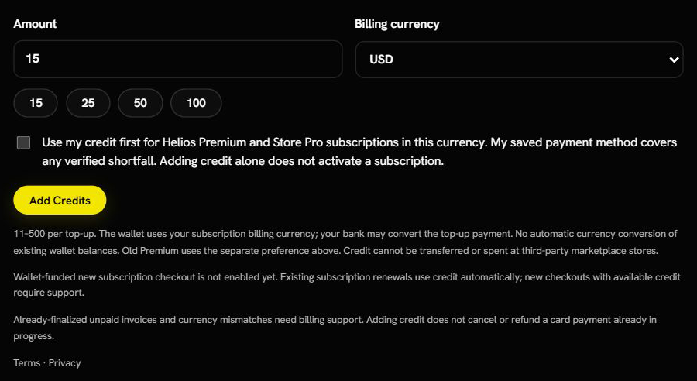Click the USD text inside currency selector
The image size is (697, 381).
(381, 60)
